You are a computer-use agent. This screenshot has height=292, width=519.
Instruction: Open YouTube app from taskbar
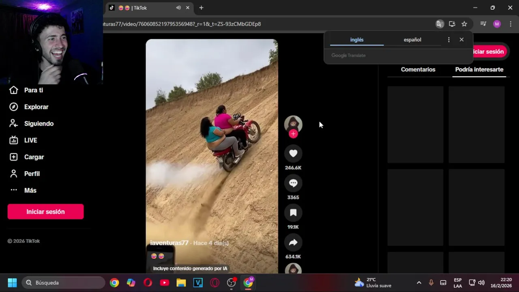164,283
